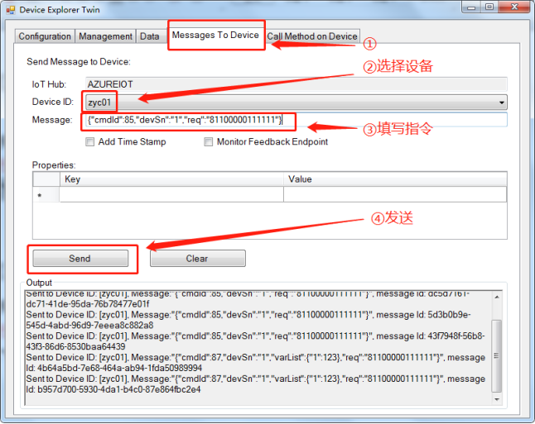Open the Management tab
This screenshot has height=424, width=535.
(x=106, y=36)
